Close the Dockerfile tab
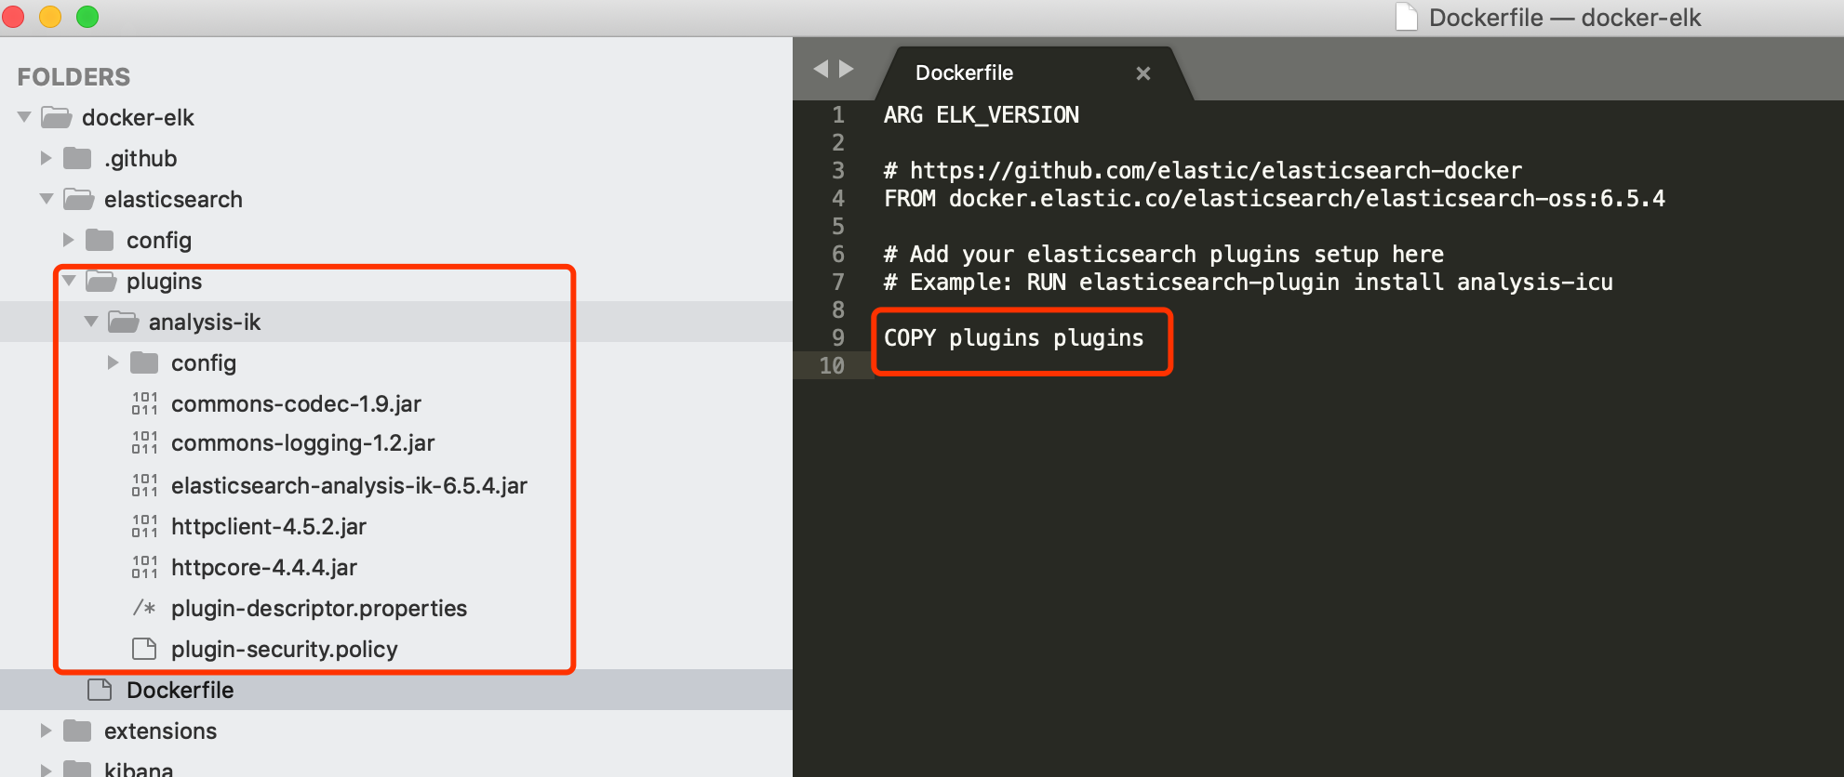Screen dimensions: 1844x777 [x=1143, y=73]
